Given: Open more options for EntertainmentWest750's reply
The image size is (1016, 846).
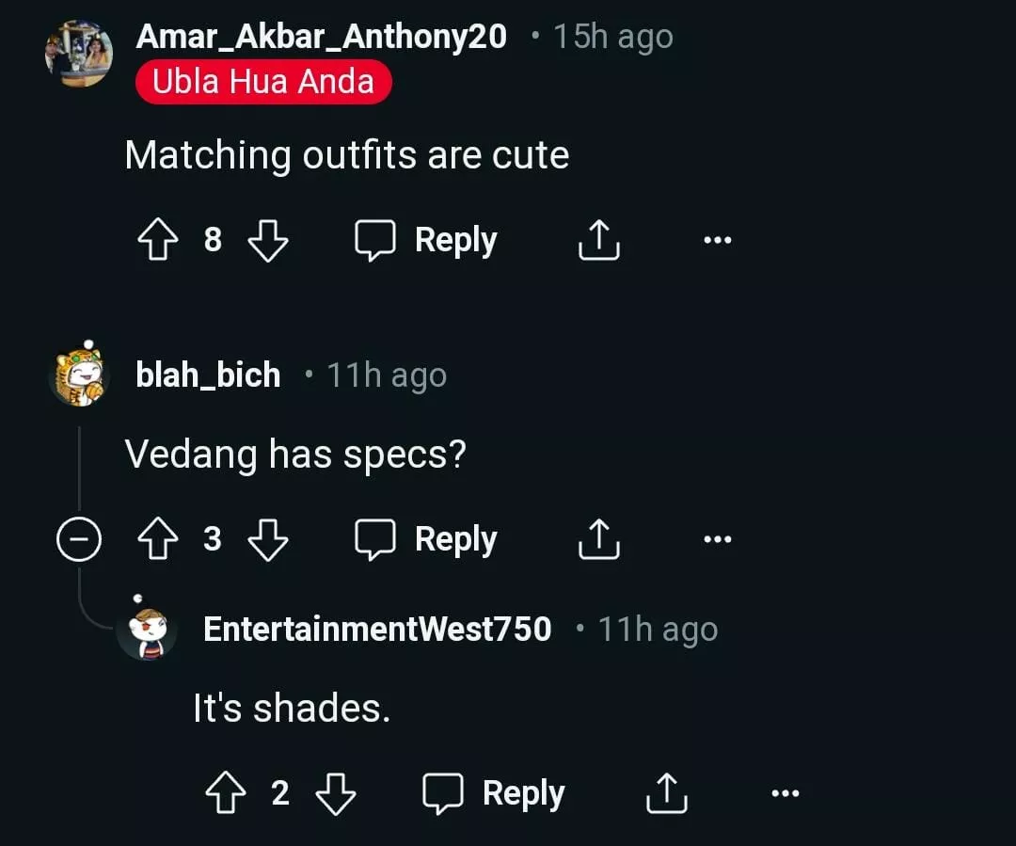Looking at the screenshot, I should [x=785, y=794].
